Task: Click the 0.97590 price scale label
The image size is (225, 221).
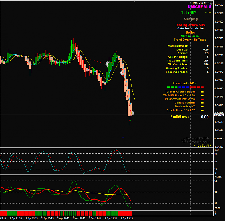Action: tap(219, 5)
